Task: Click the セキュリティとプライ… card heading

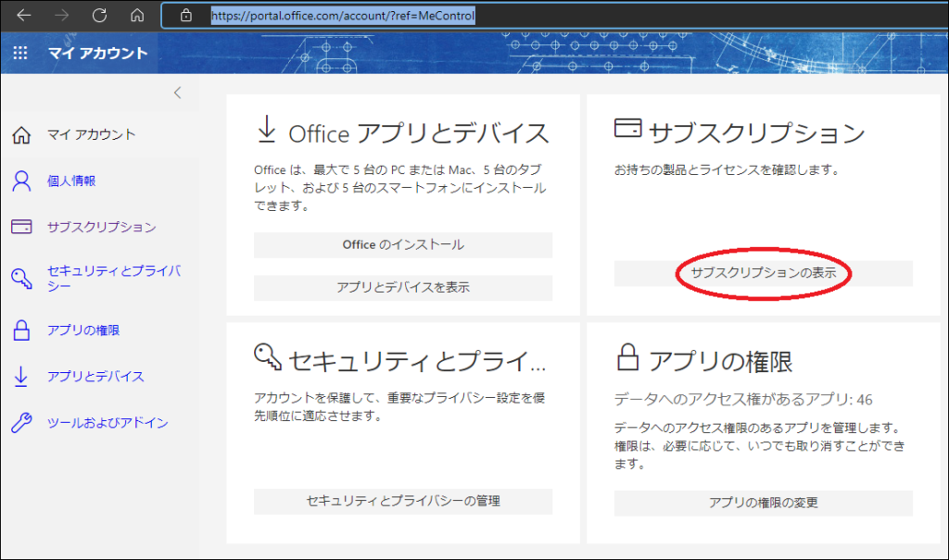Action: 418,362
